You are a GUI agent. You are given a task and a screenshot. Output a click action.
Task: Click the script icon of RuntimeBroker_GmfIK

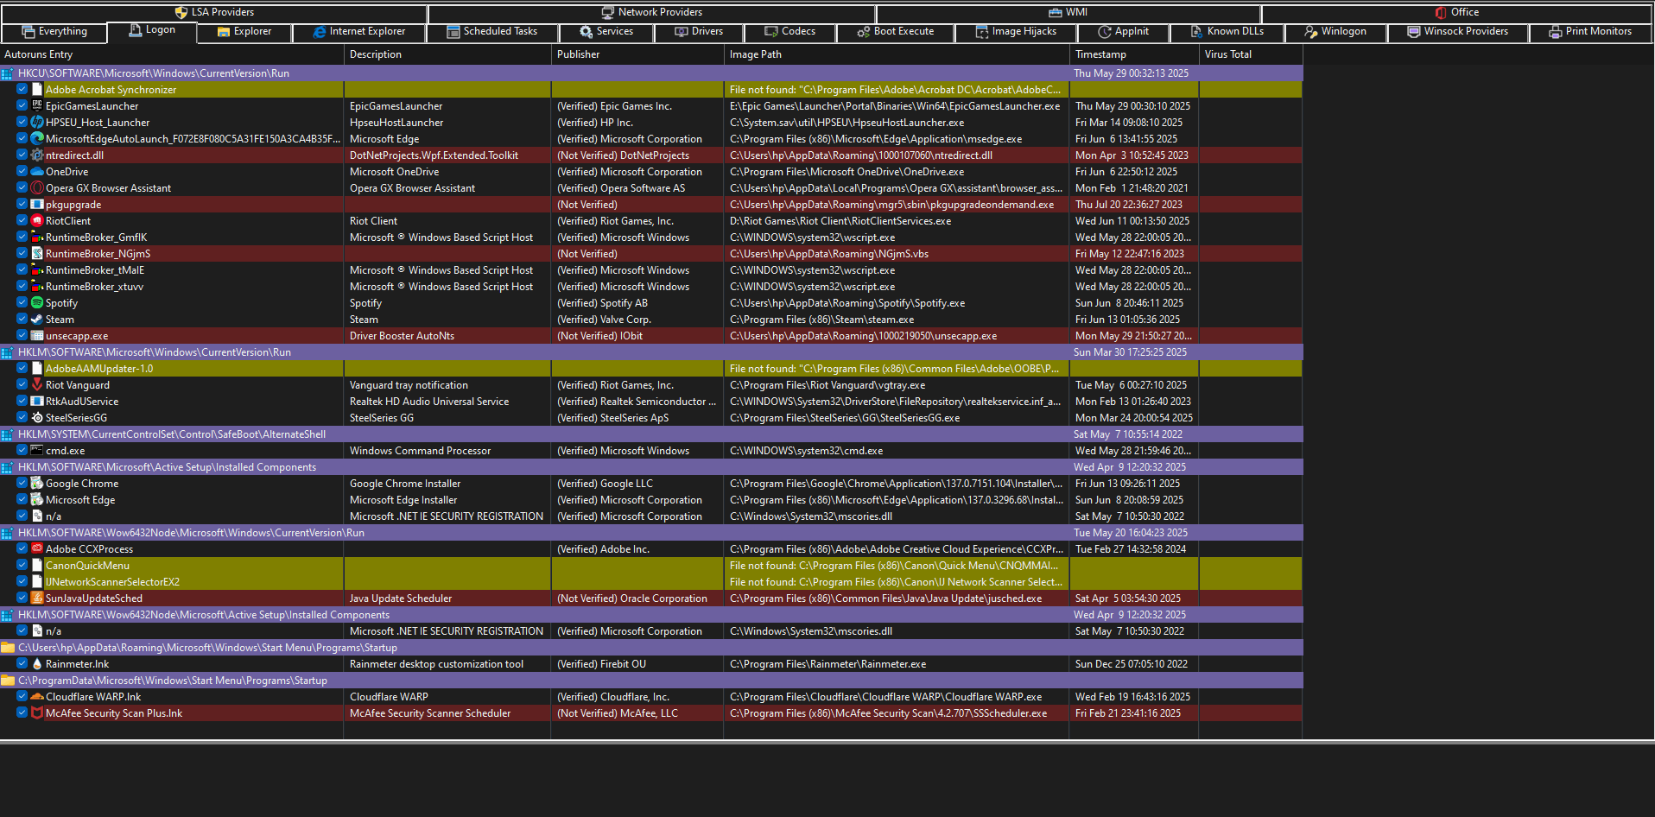pos(37,237)
